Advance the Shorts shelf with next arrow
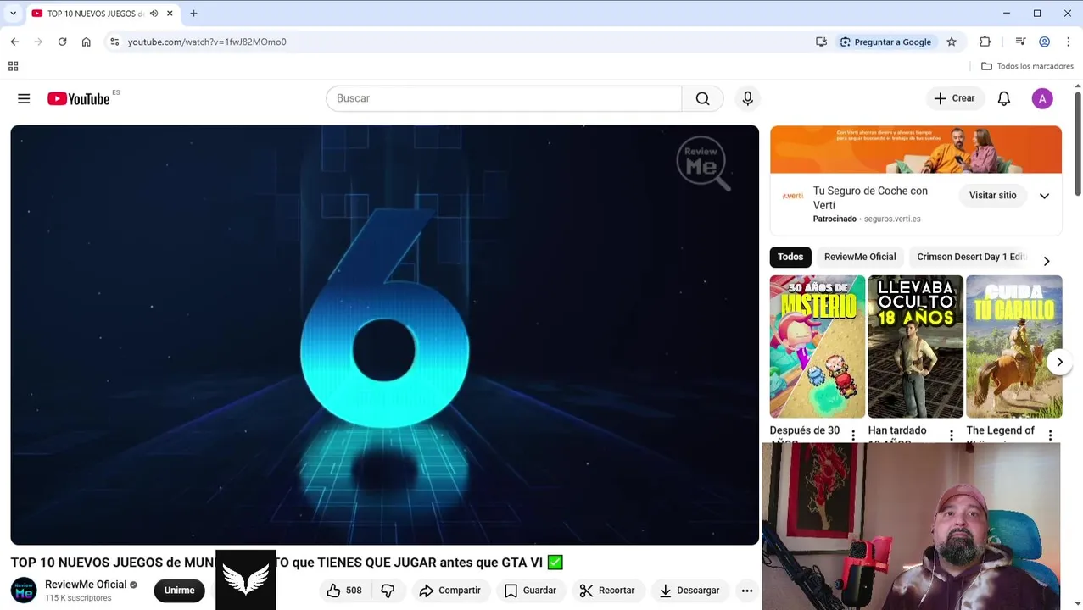The image size is (1083, 610). pos(1059,362)
